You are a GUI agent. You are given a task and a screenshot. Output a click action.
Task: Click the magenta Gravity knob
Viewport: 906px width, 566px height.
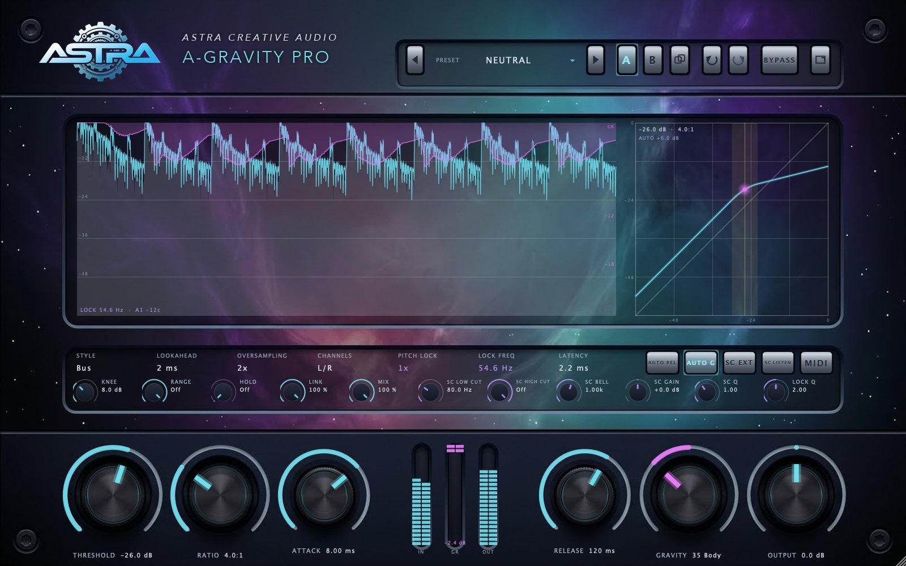(689, 494)
